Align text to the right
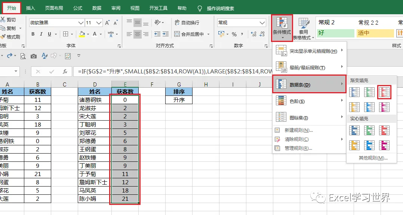403x215 pixels. tap(146, 34)
